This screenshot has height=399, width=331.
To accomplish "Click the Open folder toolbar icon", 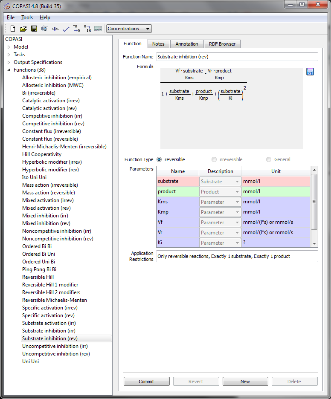I will 23,29.
